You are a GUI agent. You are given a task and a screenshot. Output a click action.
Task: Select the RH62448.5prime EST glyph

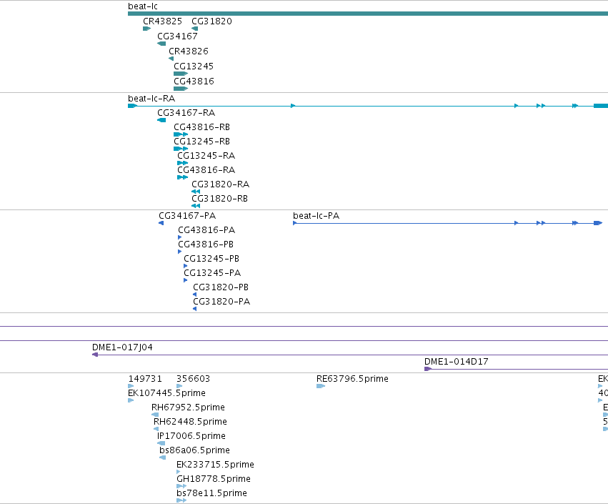click(x=156, y=429)
